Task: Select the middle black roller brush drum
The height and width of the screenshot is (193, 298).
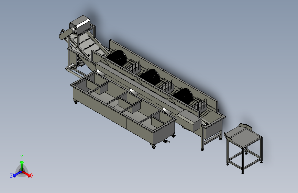Action: pos(150,77)
